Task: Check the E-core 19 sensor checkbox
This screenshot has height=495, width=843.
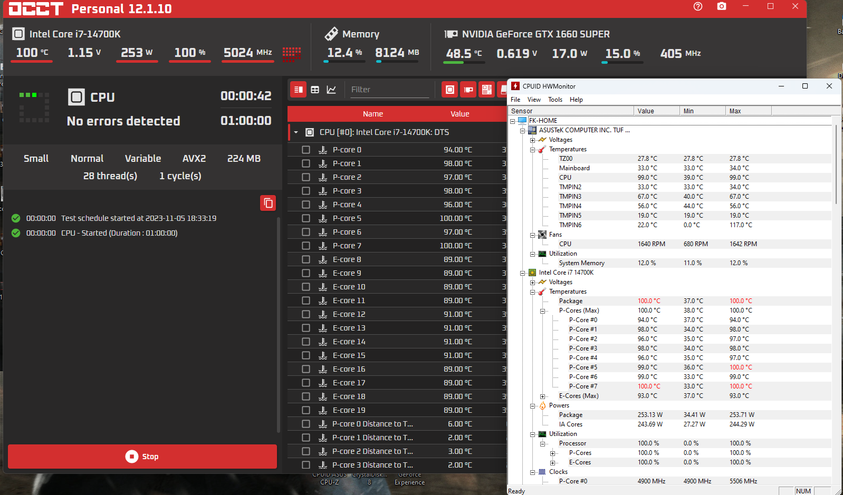Action: point(306,410)
